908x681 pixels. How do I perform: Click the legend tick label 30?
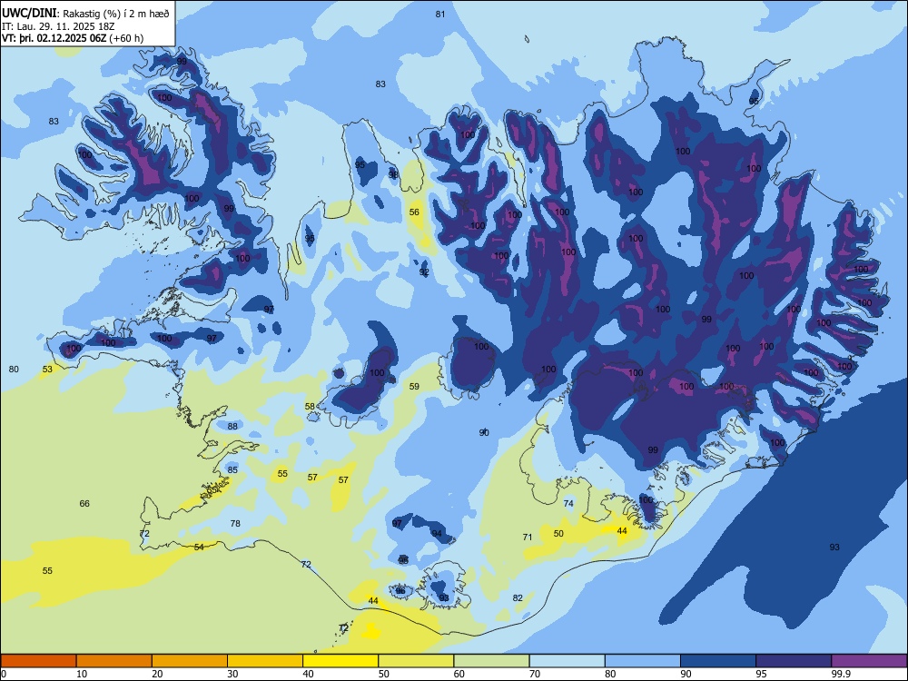[232, 674]
